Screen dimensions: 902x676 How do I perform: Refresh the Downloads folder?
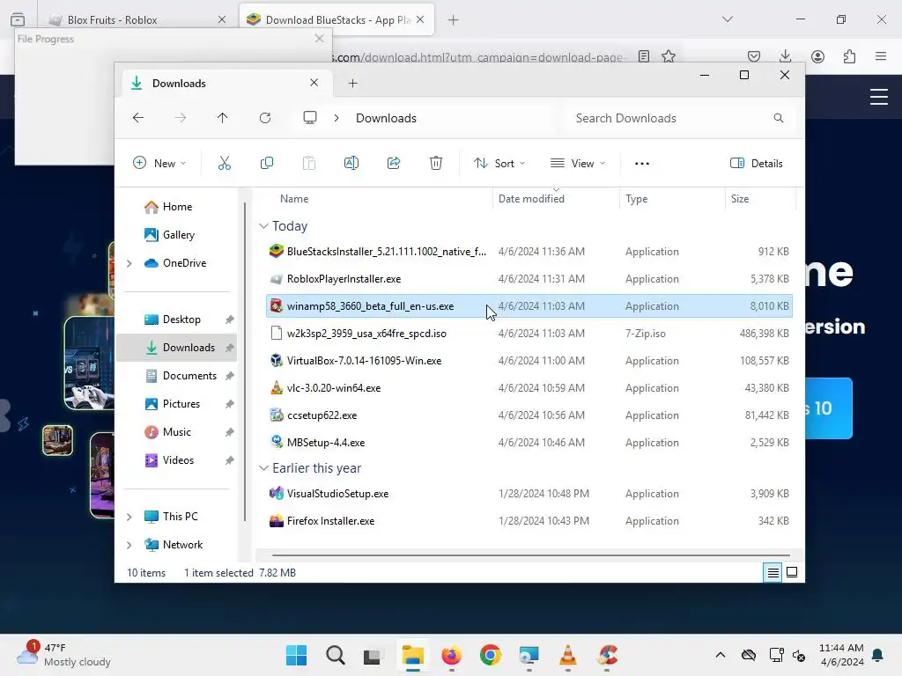tap(265, 118)
